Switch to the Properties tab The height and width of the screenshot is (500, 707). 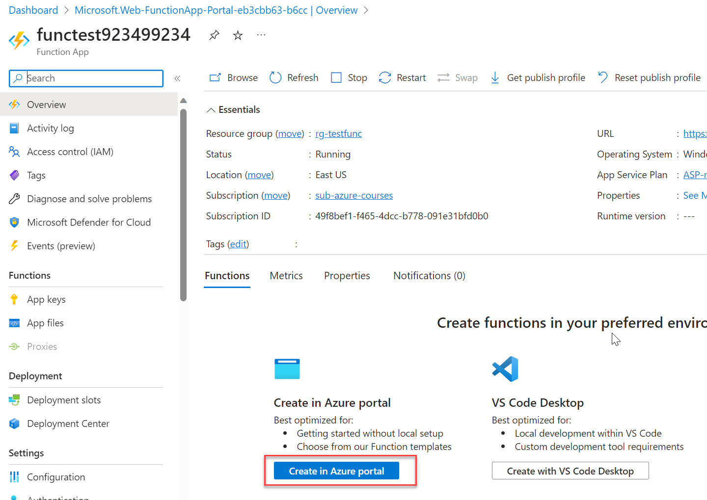(347, 276)
